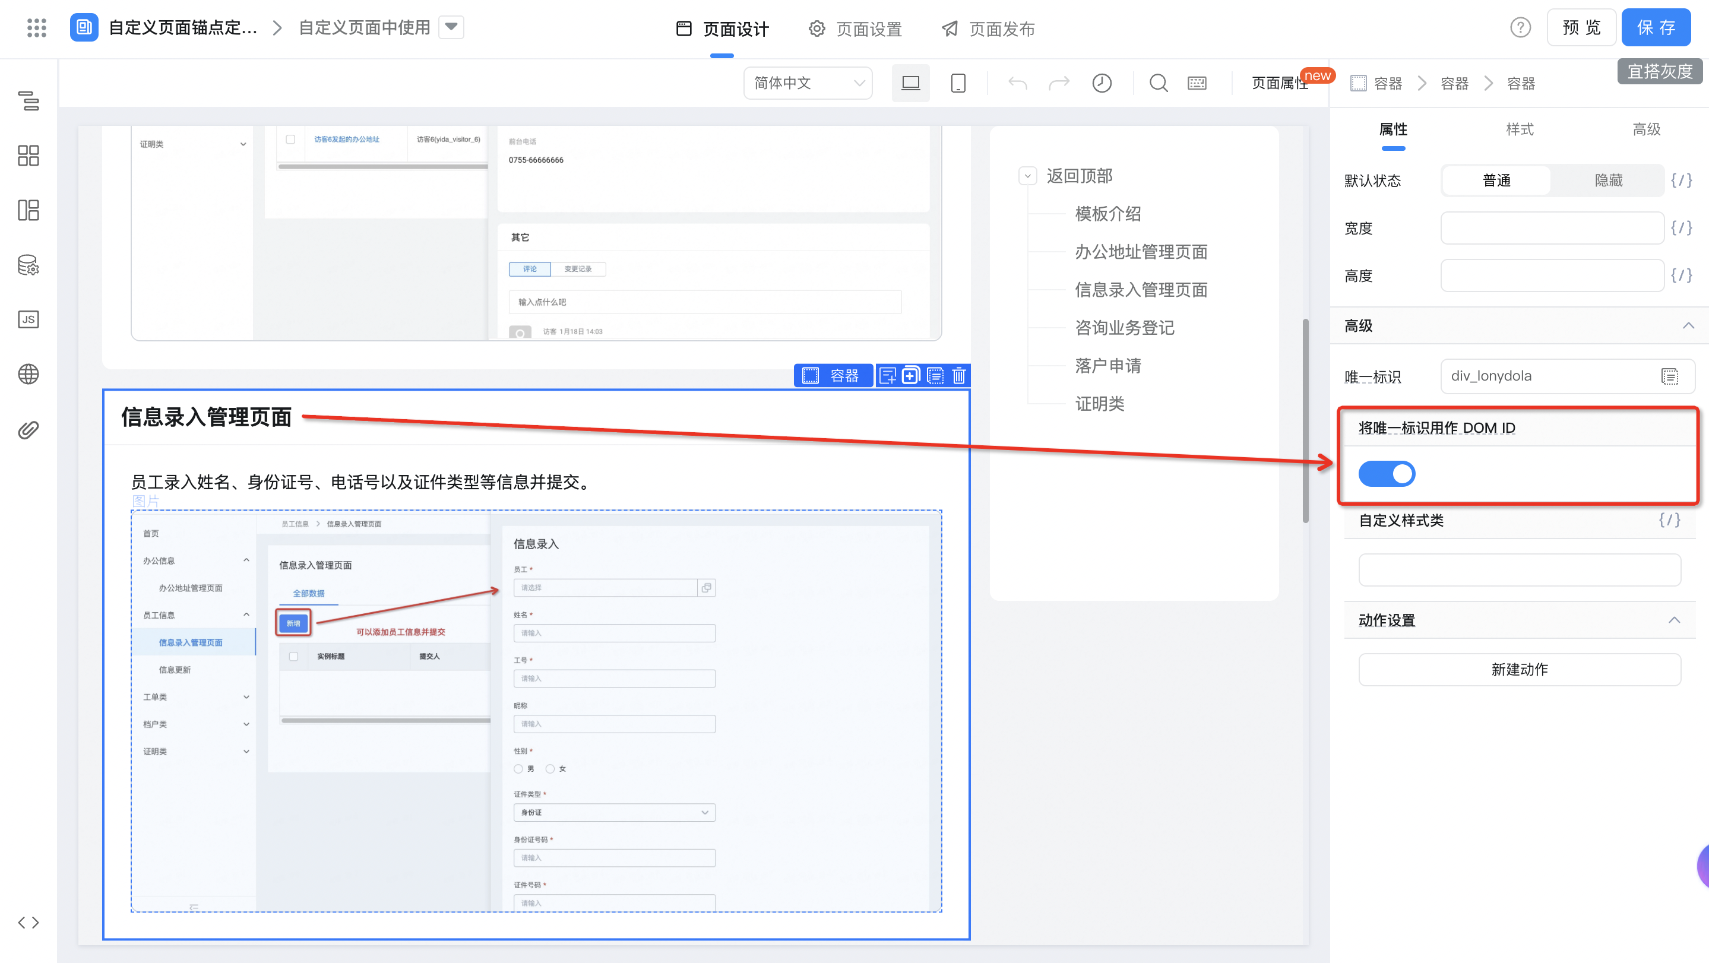Viewport: 1709px width, 963px height.
Task: Open the attachment paperclip sidebar icon
Action: point(29,430)
